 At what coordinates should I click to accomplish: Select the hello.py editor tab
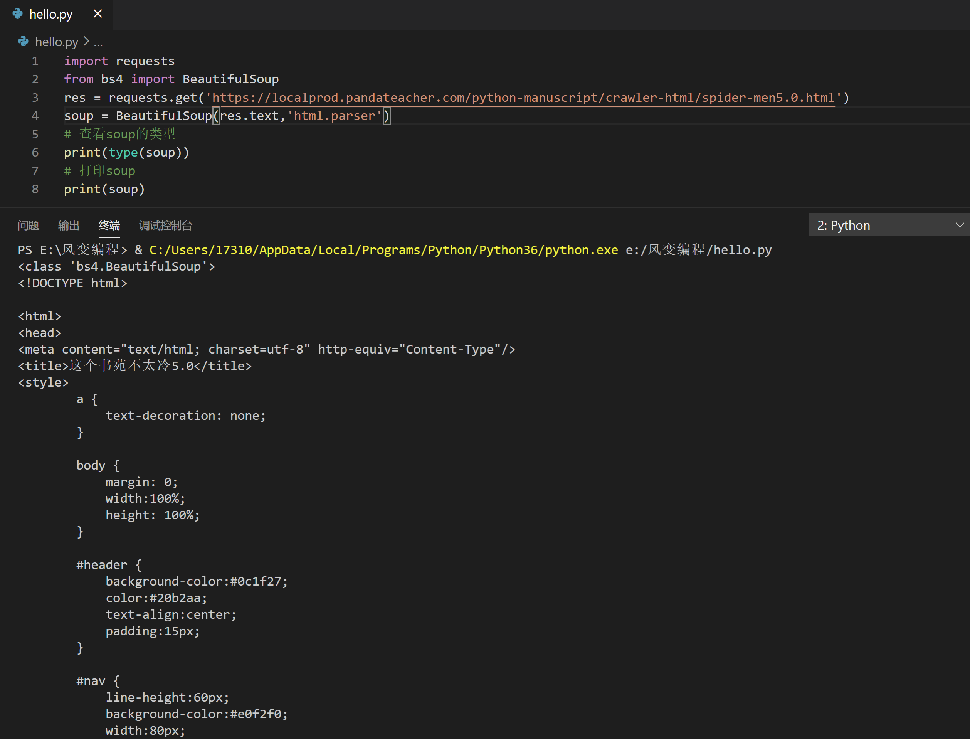[x=56, y=15]
